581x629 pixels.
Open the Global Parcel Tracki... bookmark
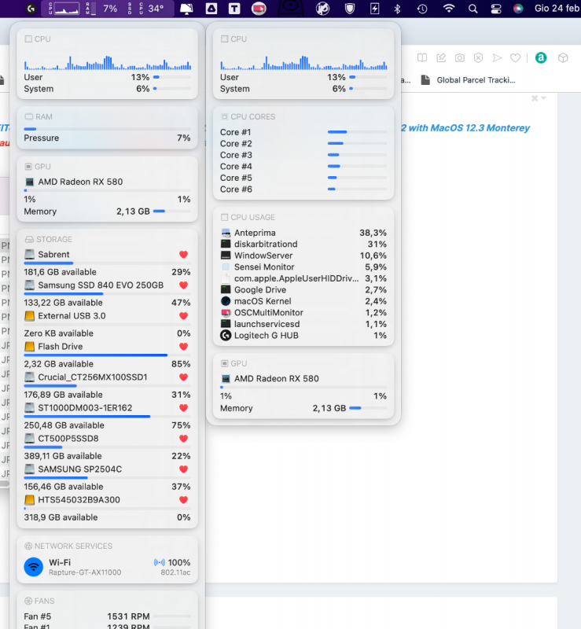[469, 80]
